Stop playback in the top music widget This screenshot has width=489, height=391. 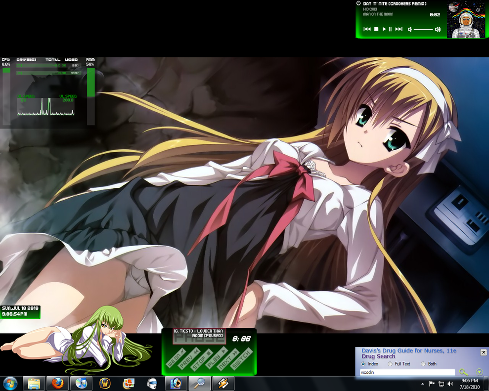tap(376, 29)
